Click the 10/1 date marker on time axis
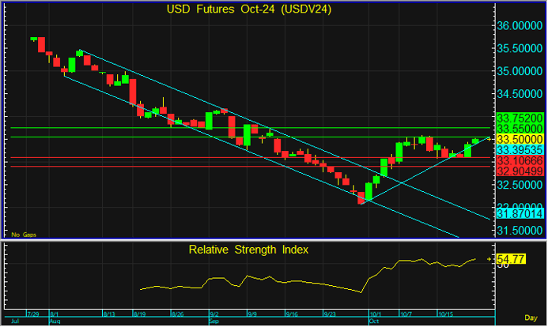The width and height of the screenshot is (548, 327). [x=375, y=313]
